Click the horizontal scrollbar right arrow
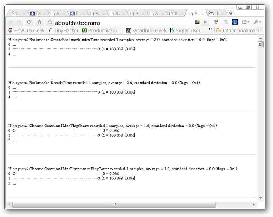 tap(254, 205)
